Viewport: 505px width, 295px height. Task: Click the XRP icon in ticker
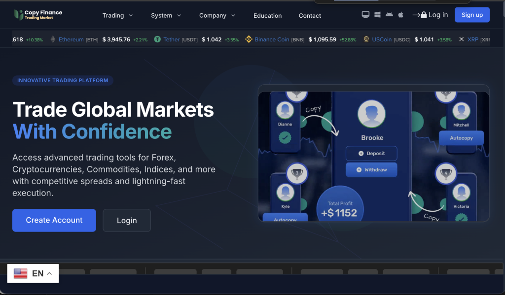pos(462,39)
